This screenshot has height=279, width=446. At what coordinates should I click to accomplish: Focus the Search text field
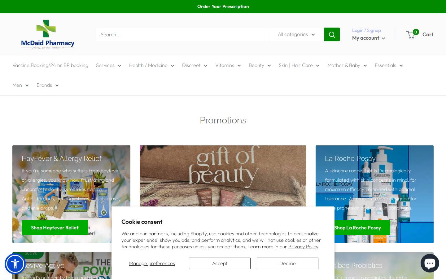[183, 34]
